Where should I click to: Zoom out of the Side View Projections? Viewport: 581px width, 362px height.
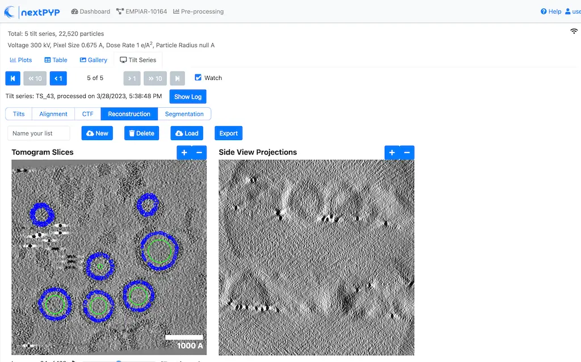[x=407, y=152]
